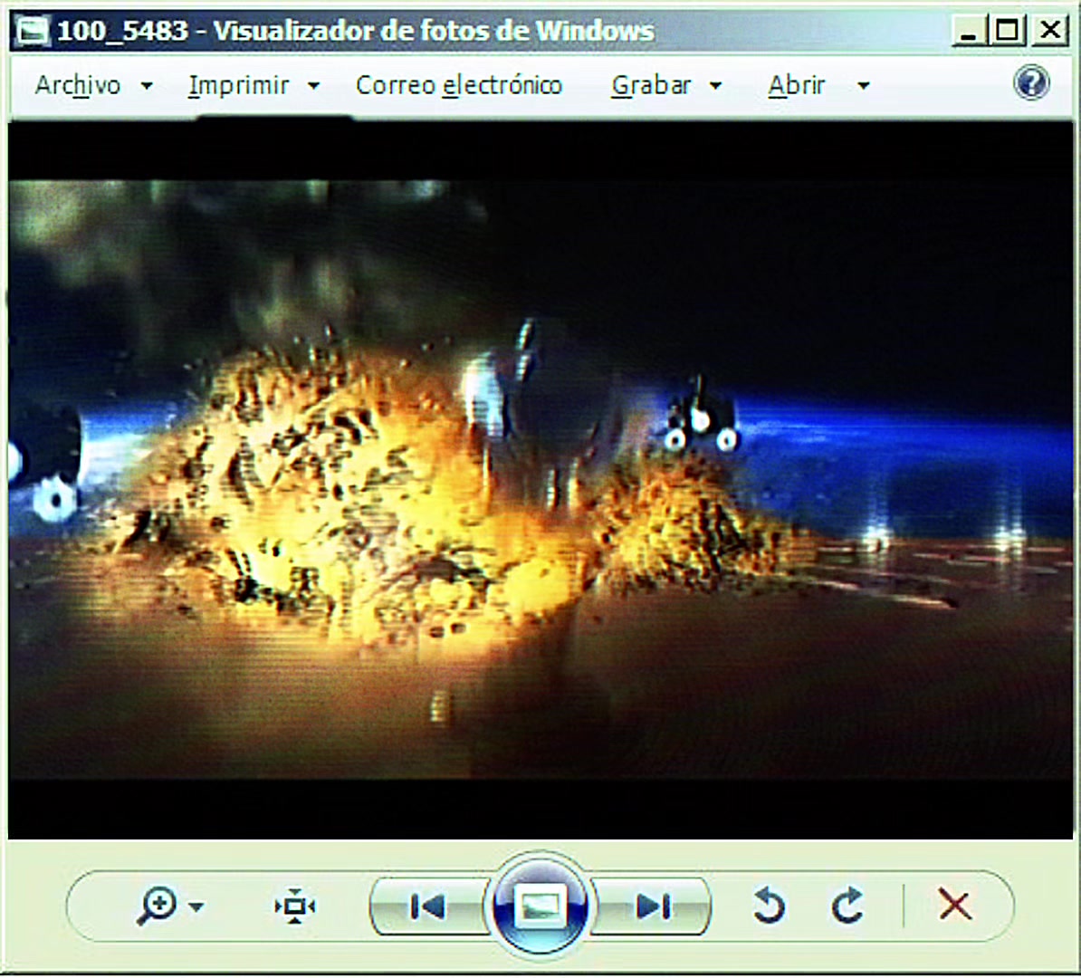Open the Archivo menu
The height and width of the screenshot is (978, 1081).
click(78, 85)
